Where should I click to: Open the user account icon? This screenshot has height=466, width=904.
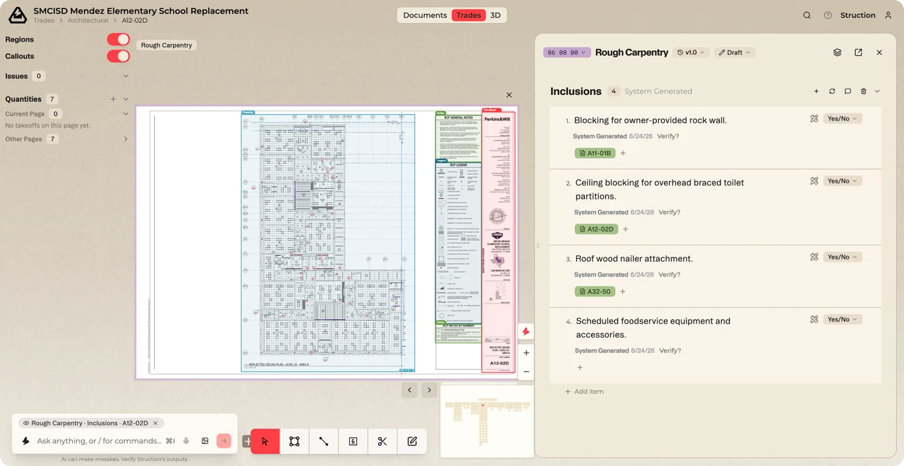(888, 15)
